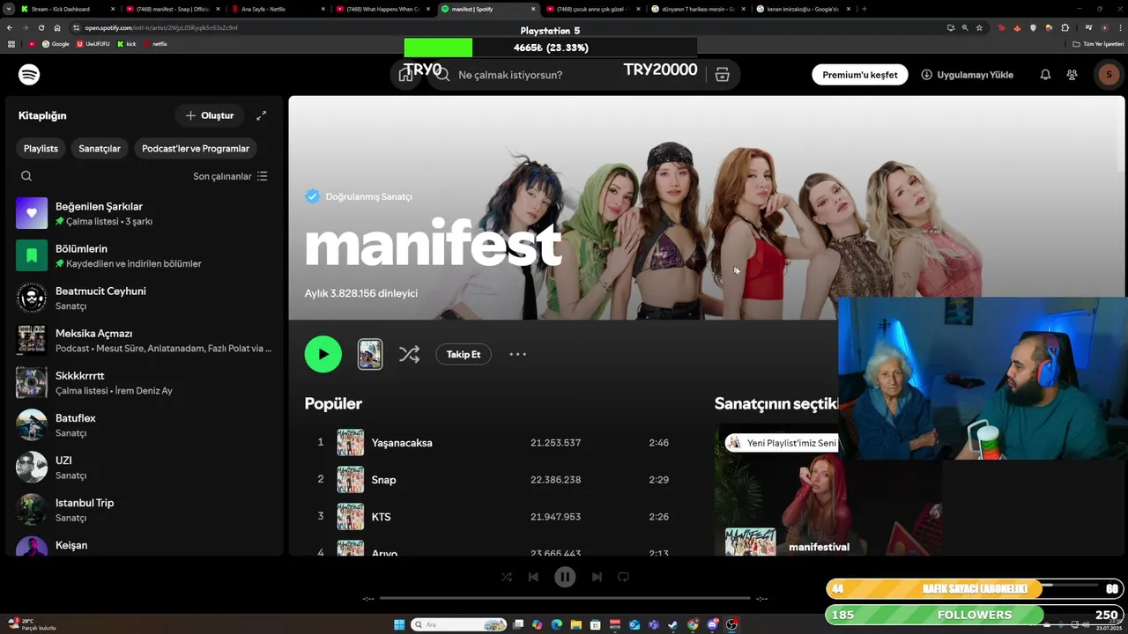1128x634 pixels.
Task: Click browser back arrow
Action: pyautogui.click(x=11, y=27)
